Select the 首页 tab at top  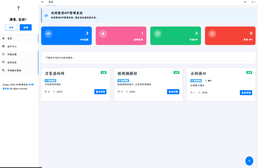[x=51, y=2]
